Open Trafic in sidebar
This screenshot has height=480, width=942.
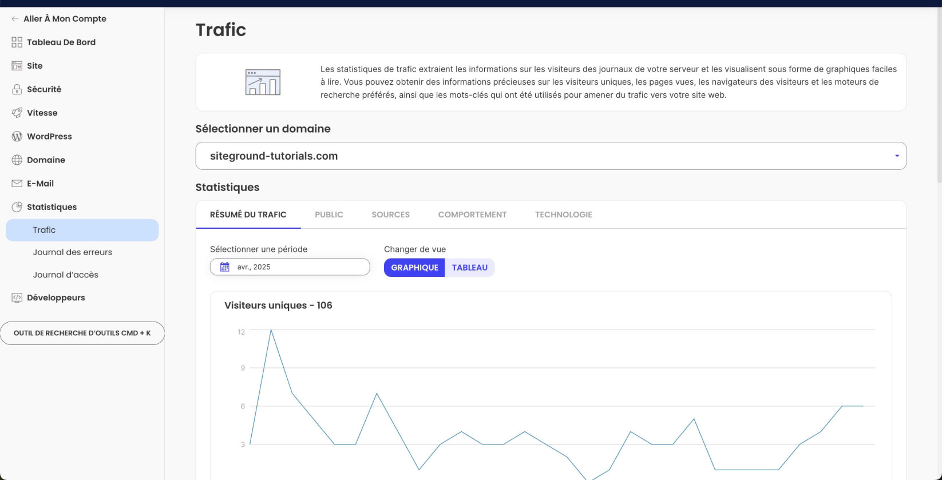click(82, 230)
